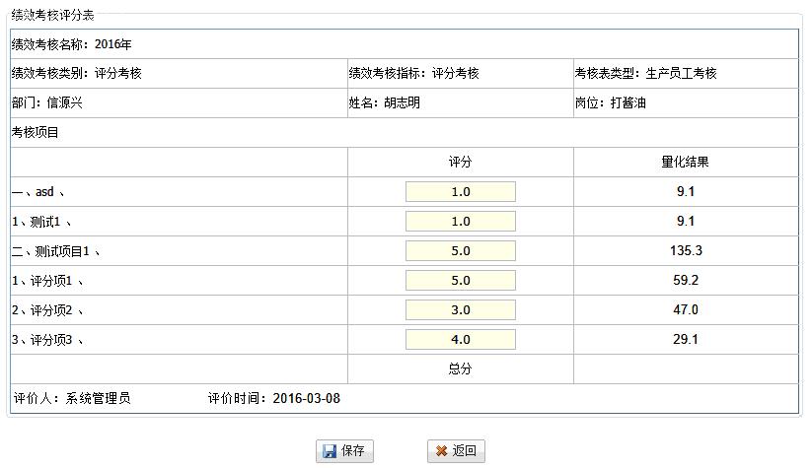This screenshot has height=468, width=812.
Task: Click the 总分 total score cell
Action: 460,369
